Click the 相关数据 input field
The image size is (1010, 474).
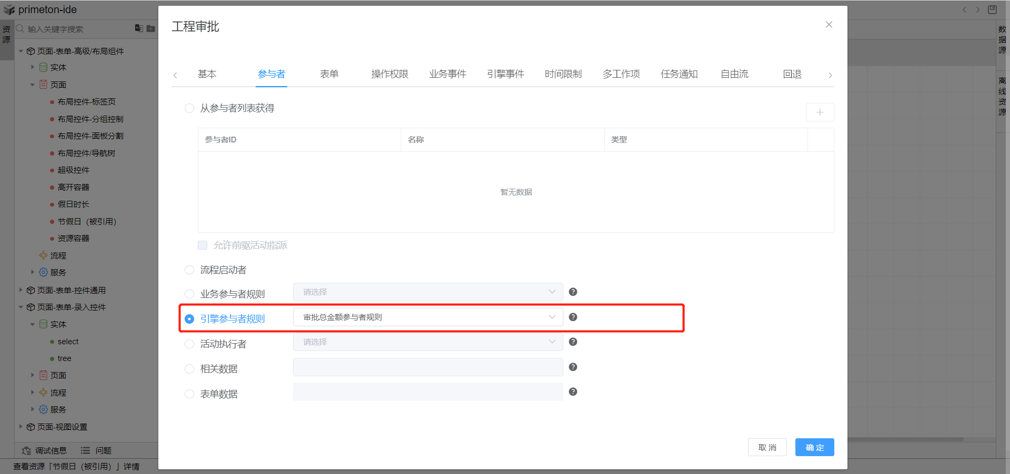[x=427, y=367]
